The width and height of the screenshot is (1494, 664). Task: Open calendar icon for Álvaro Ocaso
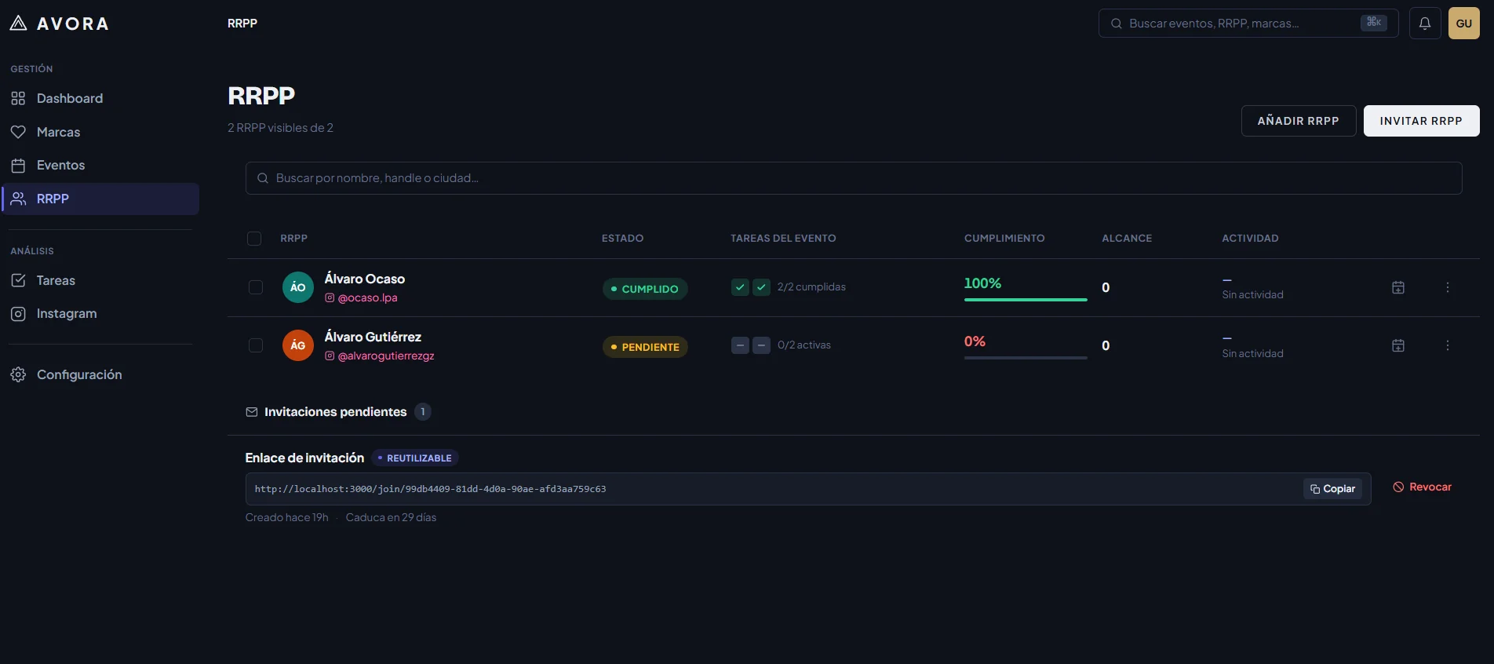click(1398, 287)
